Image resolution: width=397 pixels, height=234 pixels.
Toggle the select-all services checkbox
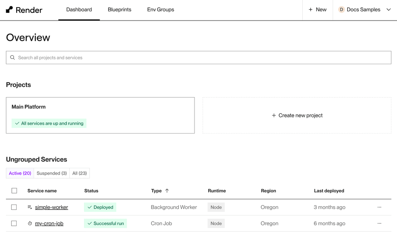(14, 190)
